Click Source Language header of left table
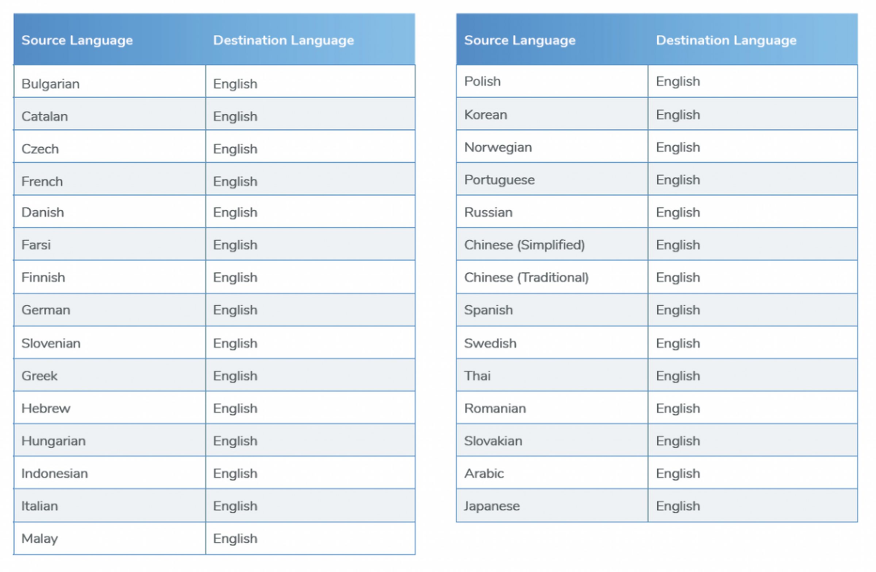Viewport: 876px width, 572px height. [x=77, y=40]
